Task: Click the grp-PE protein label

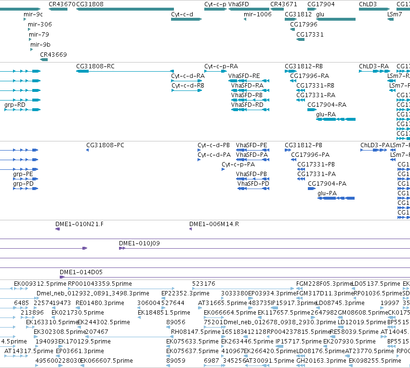Action: coord(23,174)
